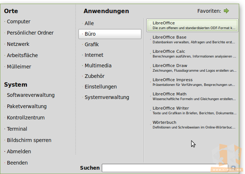Switch to Favoriten via green arrow
The width and height of the screenshot is (245, 174).
[226, 11]
